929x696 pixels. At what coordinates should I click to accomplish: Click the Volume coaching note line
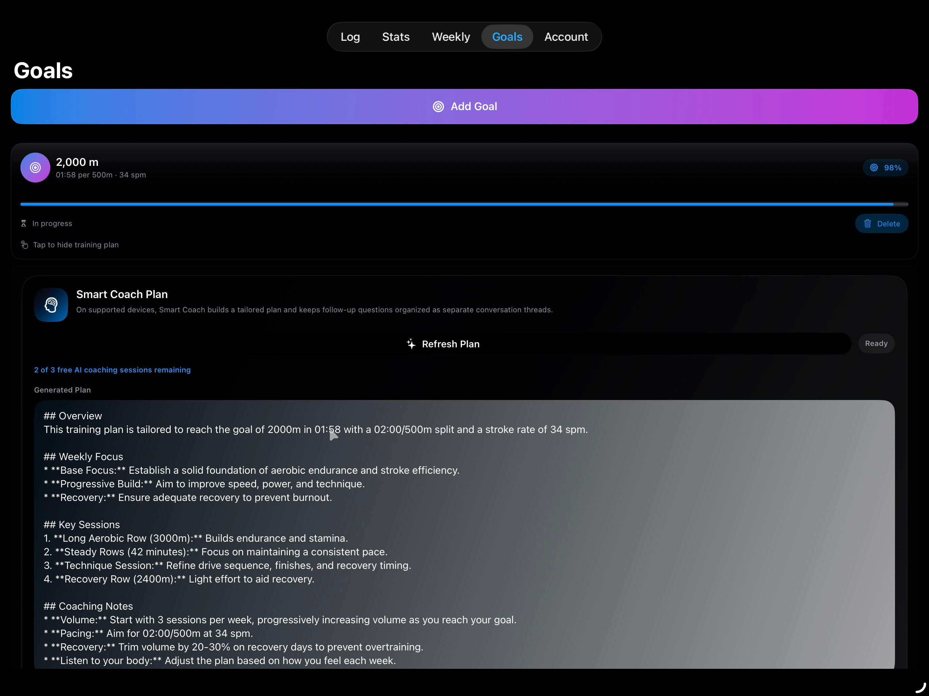pos(280,620)
